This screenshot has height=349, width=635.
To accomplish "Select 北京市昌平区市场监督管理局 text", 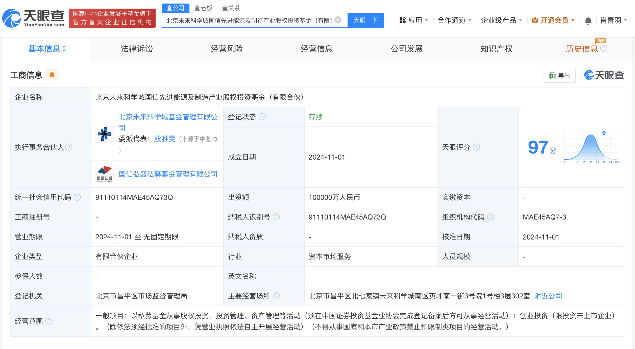I will pos(141,296).
